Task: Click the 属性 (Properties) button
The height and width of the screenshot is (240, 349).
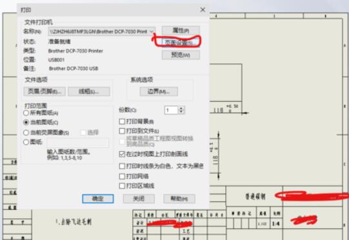Action: [181, 30]
